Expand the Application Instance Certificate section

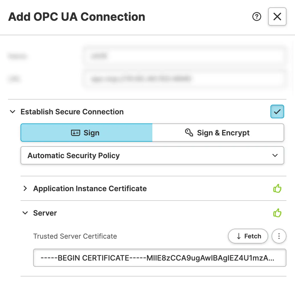point(25,189)
